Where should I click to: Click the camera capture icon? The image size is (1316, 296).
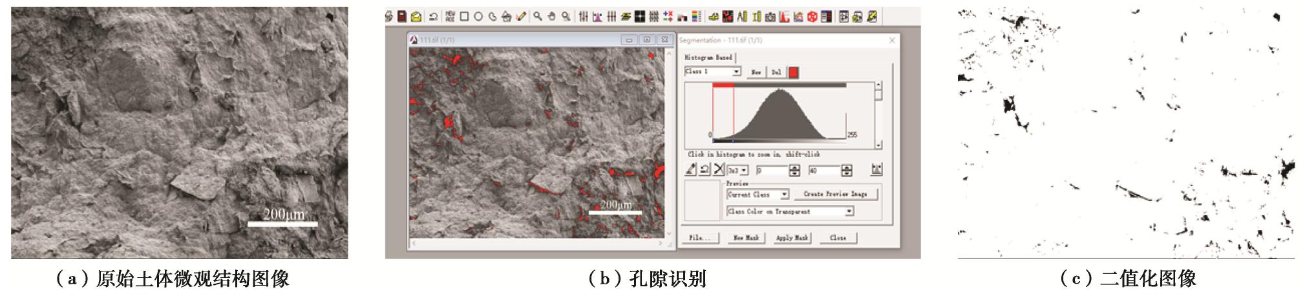point(770,17)
